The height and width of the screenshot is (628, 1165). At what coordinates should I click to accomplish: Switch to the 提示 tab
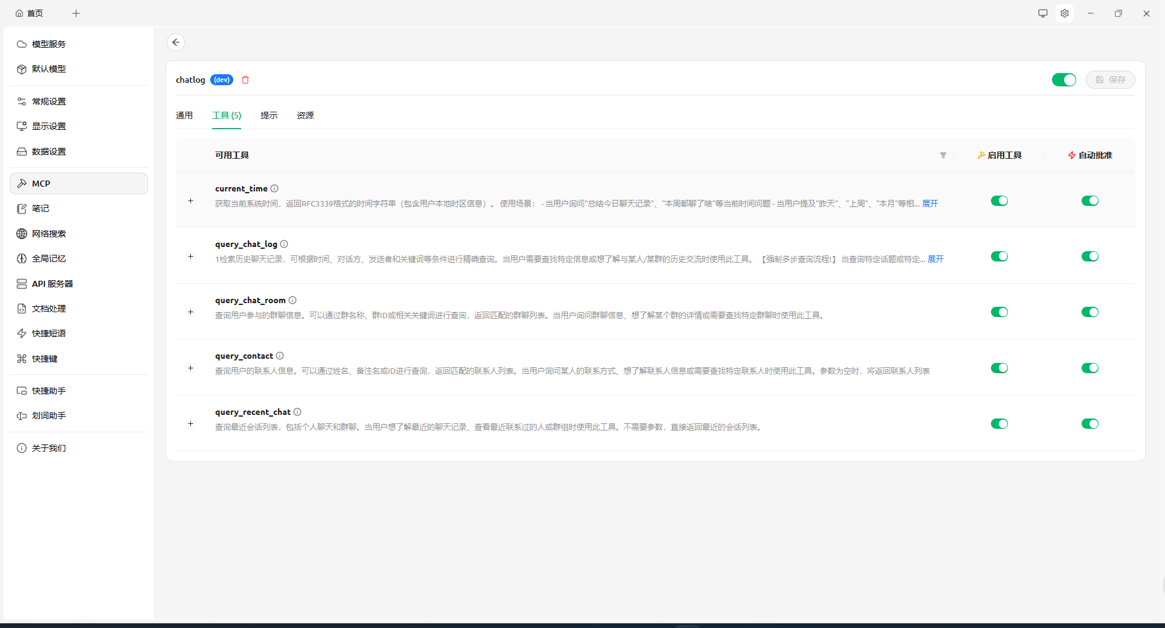tap(269, 115)
